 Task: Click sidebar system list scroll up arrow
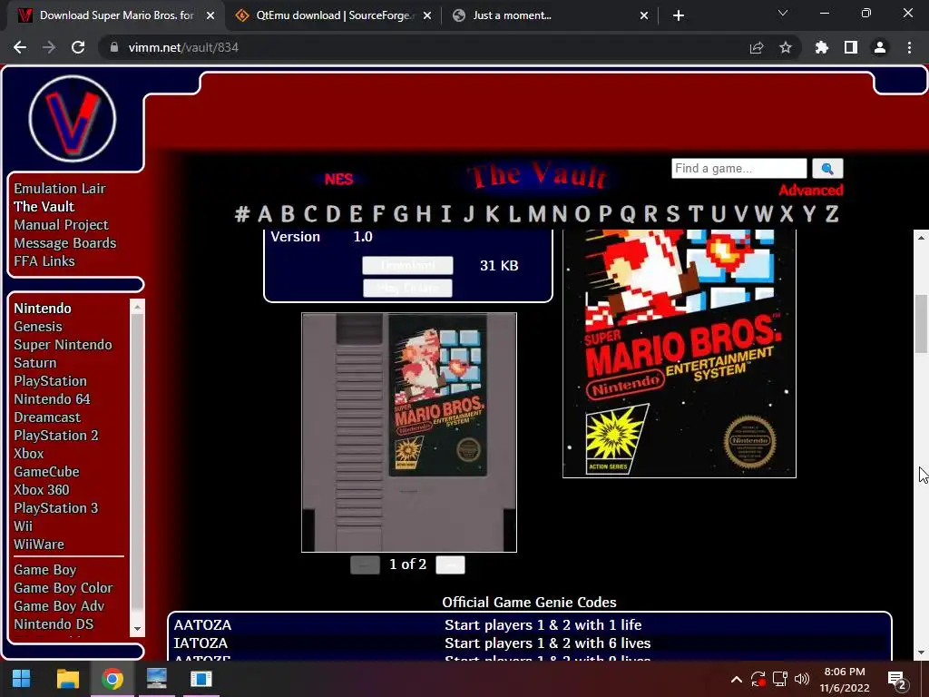click(x=137, y=307)
